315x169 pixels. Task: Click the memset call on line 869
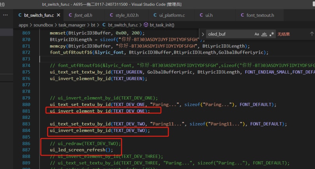[97, 33]
